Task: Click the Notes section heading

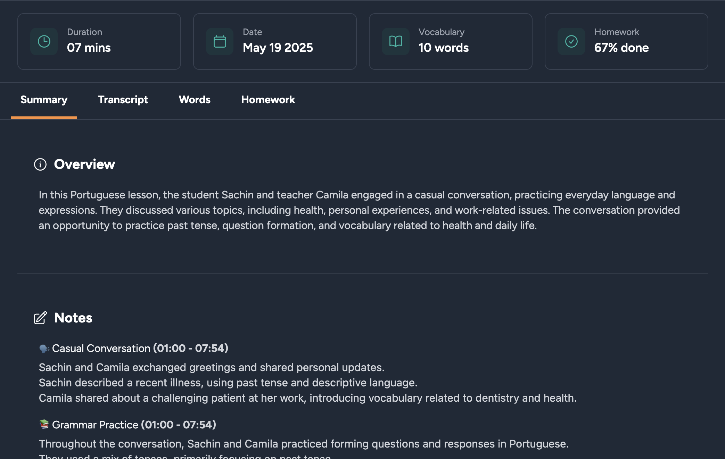Action: coord(73,318)
